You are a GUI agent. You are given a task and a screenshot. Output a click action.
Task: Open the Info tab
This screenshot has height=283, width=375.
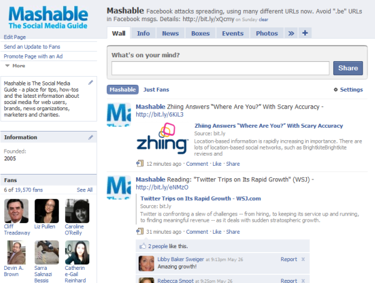click(x=143, y=33)
